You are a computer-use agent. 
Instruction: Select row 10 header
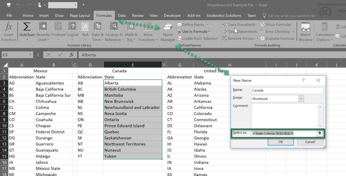pos(5,126)
